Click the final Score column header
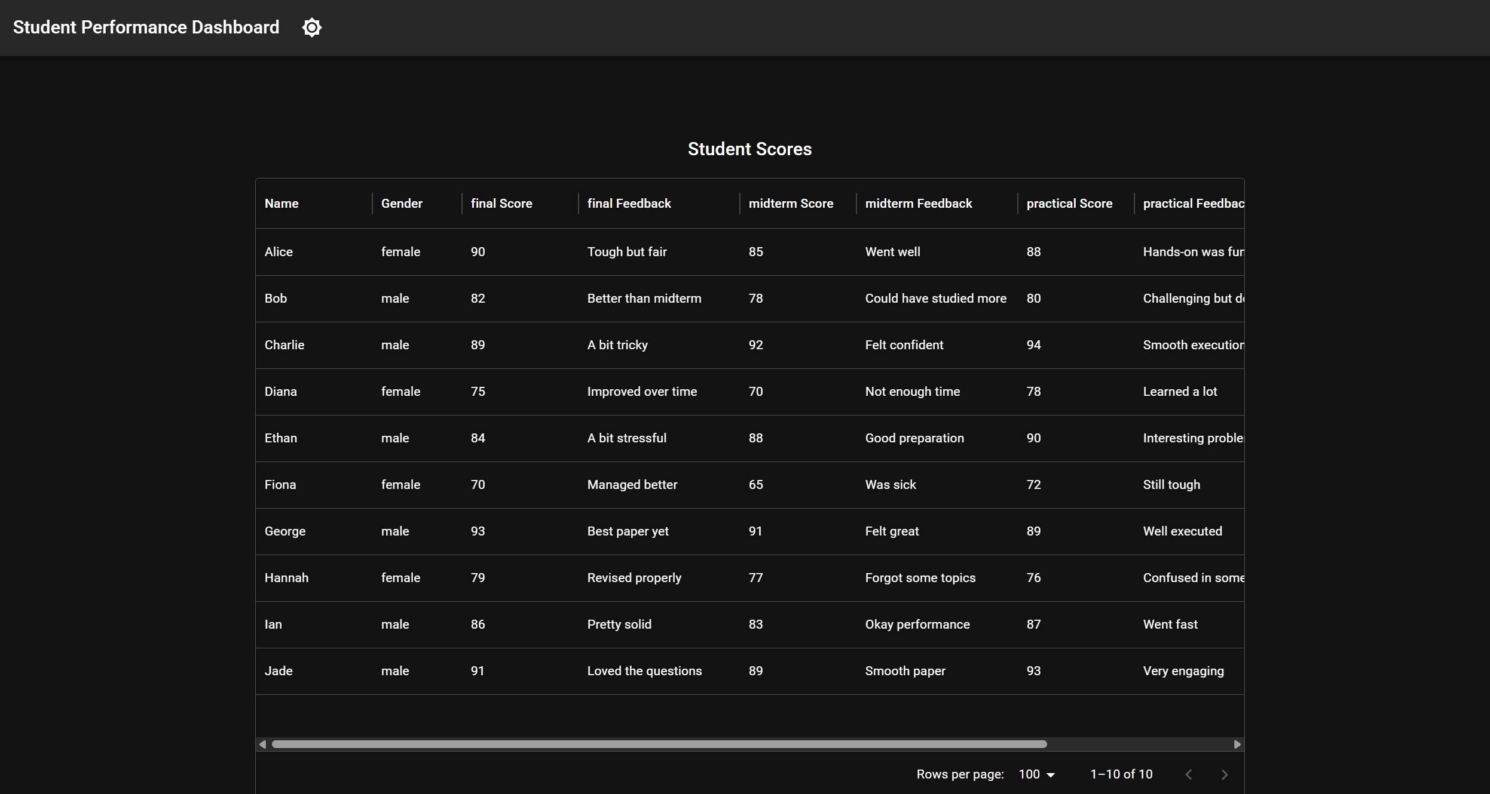 click(501, 204)
